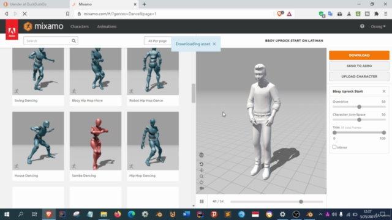Toggle the skeleton view face icon
Viewport: 392px width, 220px height.
pyautogui.click(x=202, y=155)
